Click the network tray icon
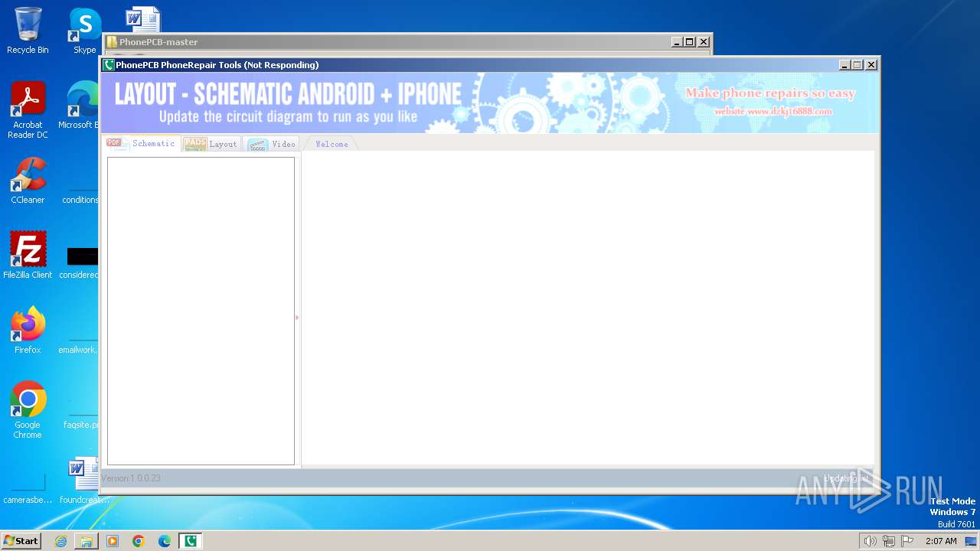 (889, 541)
